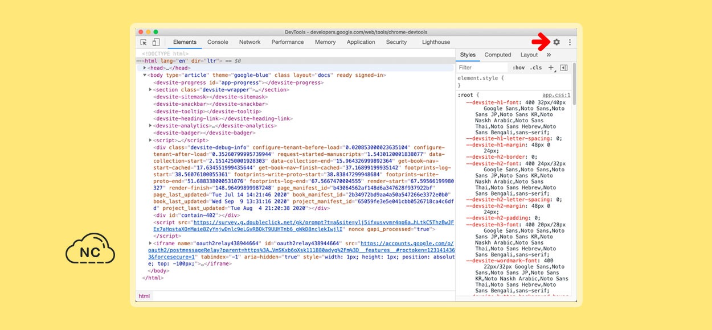Select the devsite-badger element row
Image resolution: width=712 pixels, height=330 pixels.
coord(204,133)
